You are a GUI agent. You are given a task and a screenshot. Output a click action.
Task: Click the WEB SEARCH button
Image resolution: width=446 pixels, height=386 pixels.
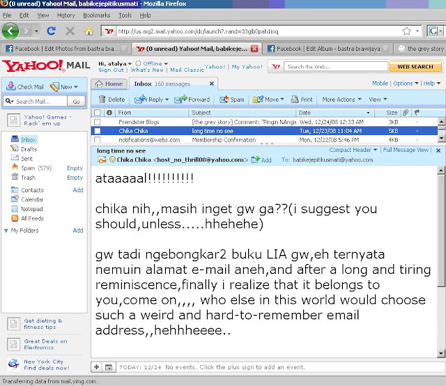(x=415, y=67)
